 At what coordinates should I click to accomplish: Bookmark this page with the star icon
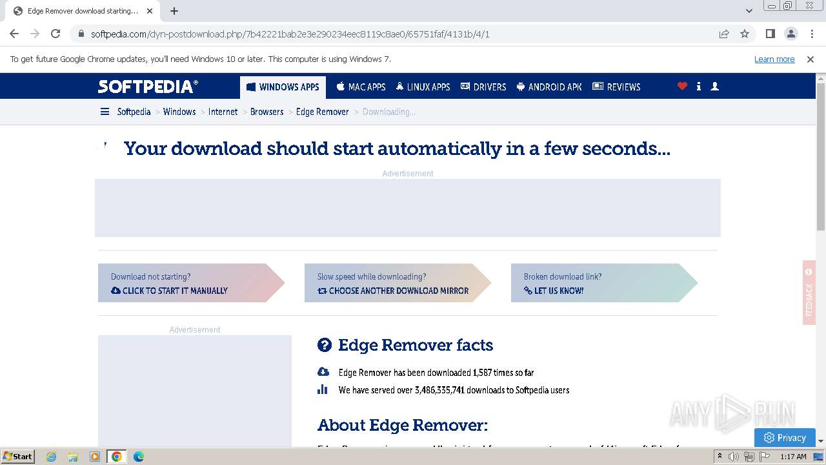(x=745, y=34)
